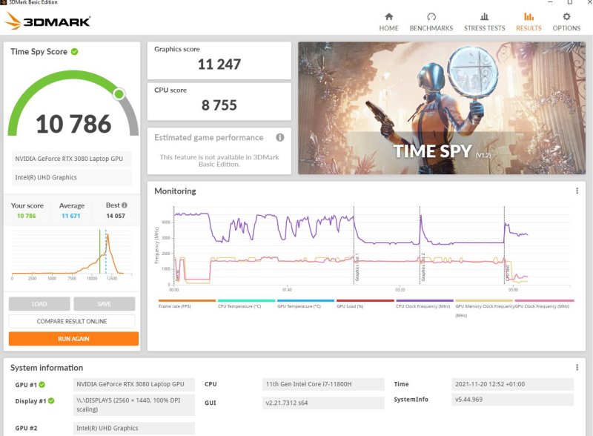Click the Time Spy benchmark artwork

pos(442,108)
